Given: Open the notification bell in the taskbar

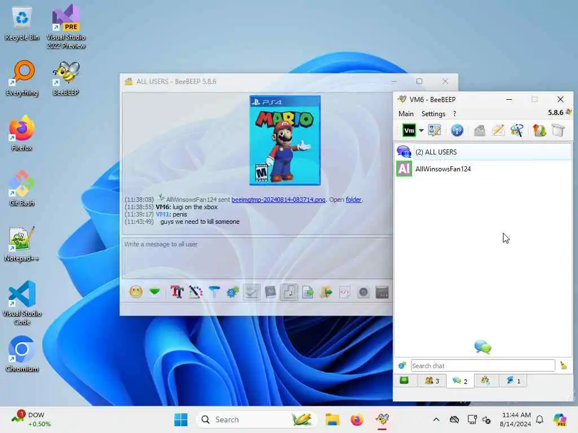Looking at the screenshot, I should [x=540, y=419].
